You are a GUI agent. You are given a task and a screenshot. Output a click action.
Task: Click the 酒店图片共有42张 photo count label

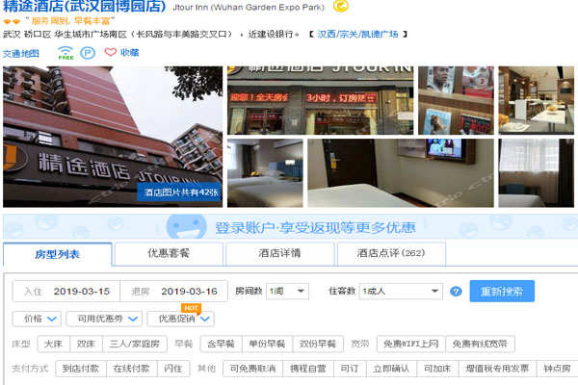179,192
